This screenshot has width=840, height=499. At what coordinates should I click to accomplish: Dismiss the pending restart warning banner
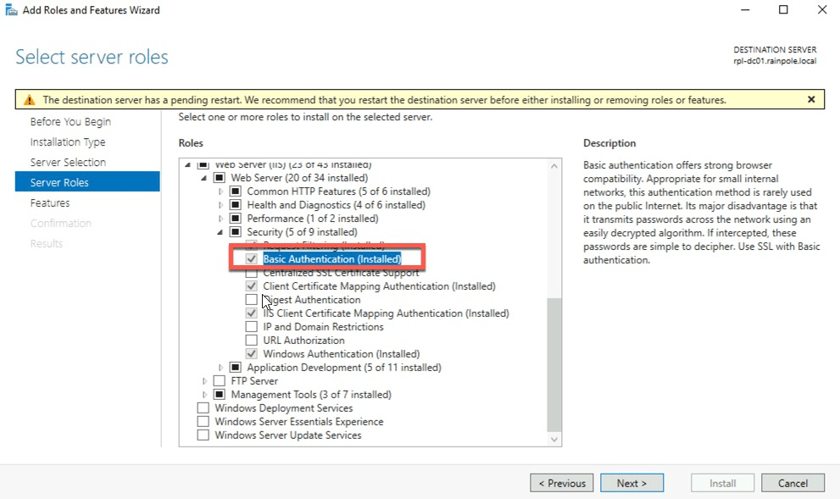tap(811, 99)
